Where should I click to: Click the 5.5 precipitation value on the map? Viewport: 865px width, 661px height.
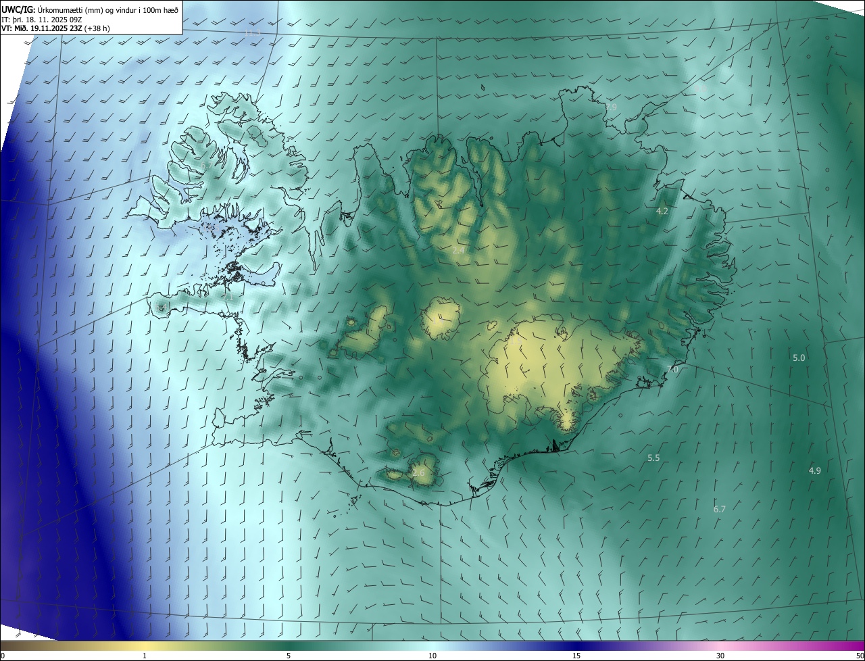pyautogui.click(x=653, y=458)
